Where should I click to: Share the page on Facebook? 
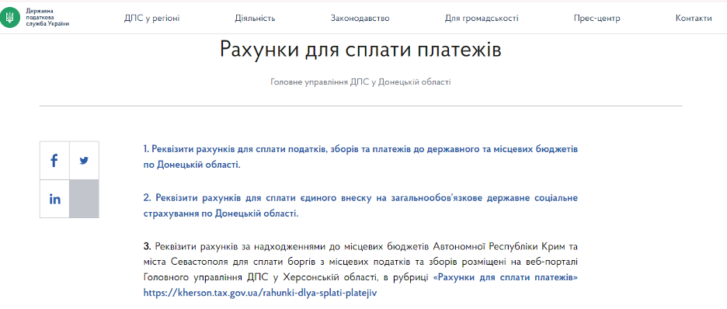pyautogui.click(x=54, y=160)
